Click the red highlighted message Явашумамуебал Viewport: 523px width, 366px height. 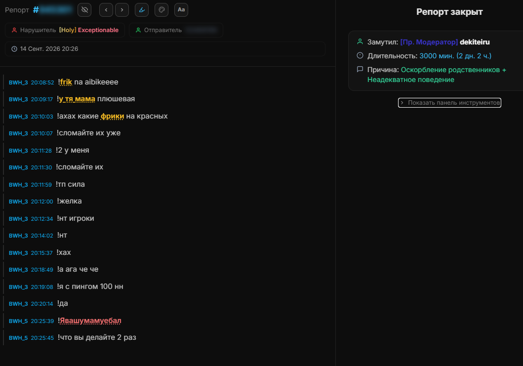click(x=90, y=321)
